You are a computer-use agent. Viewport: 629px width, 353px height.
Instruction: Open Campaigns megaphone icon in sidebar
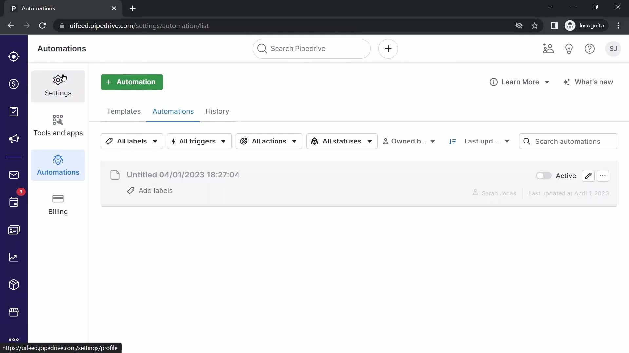(13, 139)
